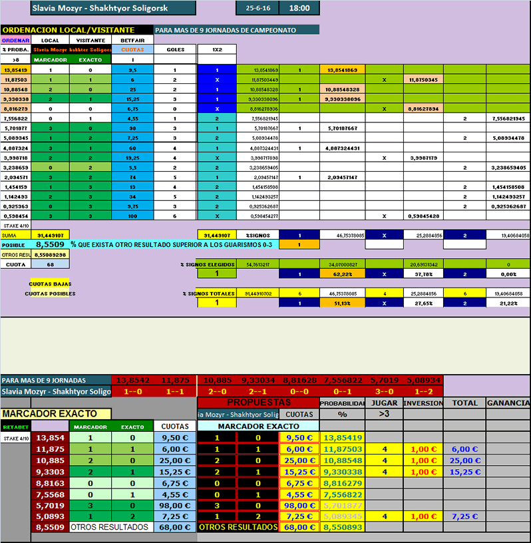
Task: Select the INVERSION column header
Action: pos(423,403)
